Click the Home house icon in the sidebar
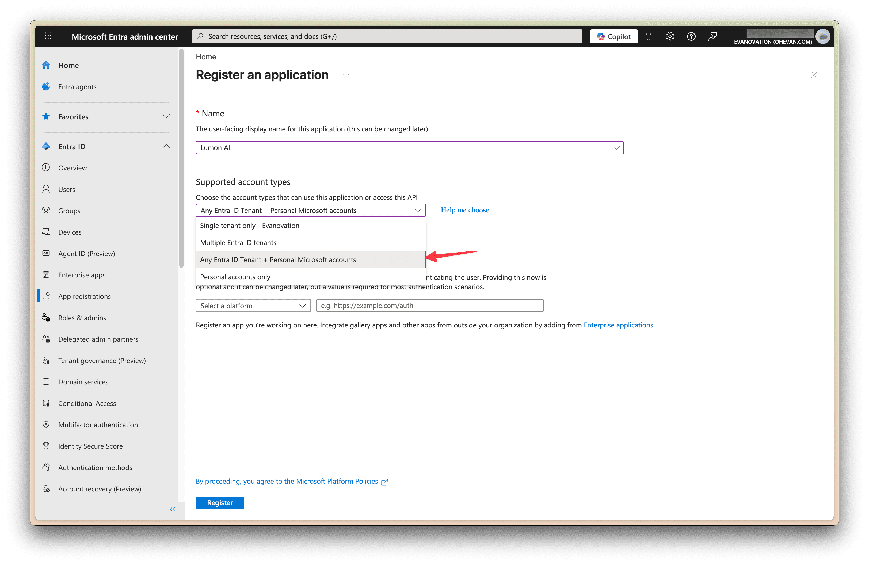 [46, 64]
